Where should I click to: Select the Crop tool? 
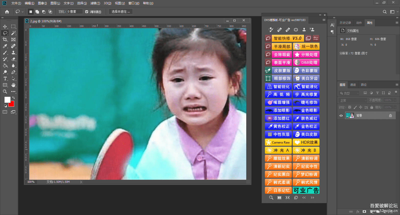pyautogui.click(x=5, y=39)
